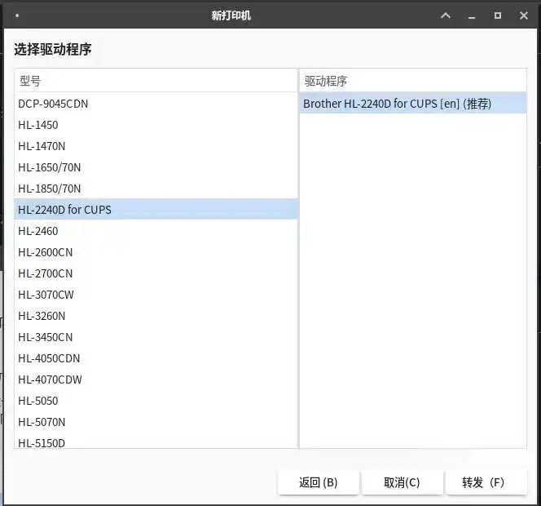The width and height of the screenshot is (541, 506).
Task: Select model HL-3450CN
Action: pyautogui.click(x=156, y=337)
